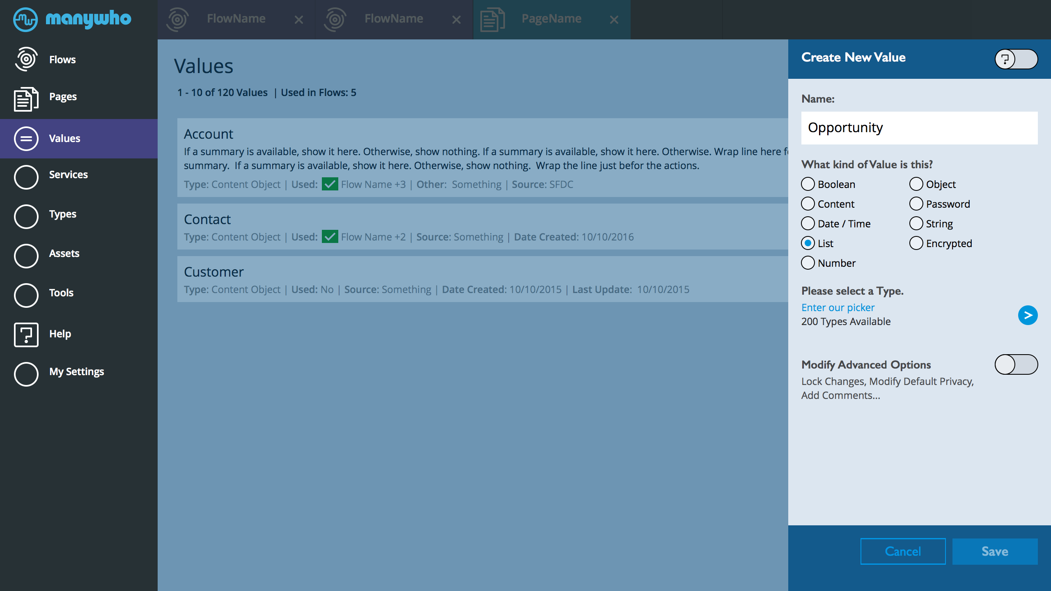Select the Encrypted radio button
This screenshot has width=1051, height=591.
click(916, 243)
